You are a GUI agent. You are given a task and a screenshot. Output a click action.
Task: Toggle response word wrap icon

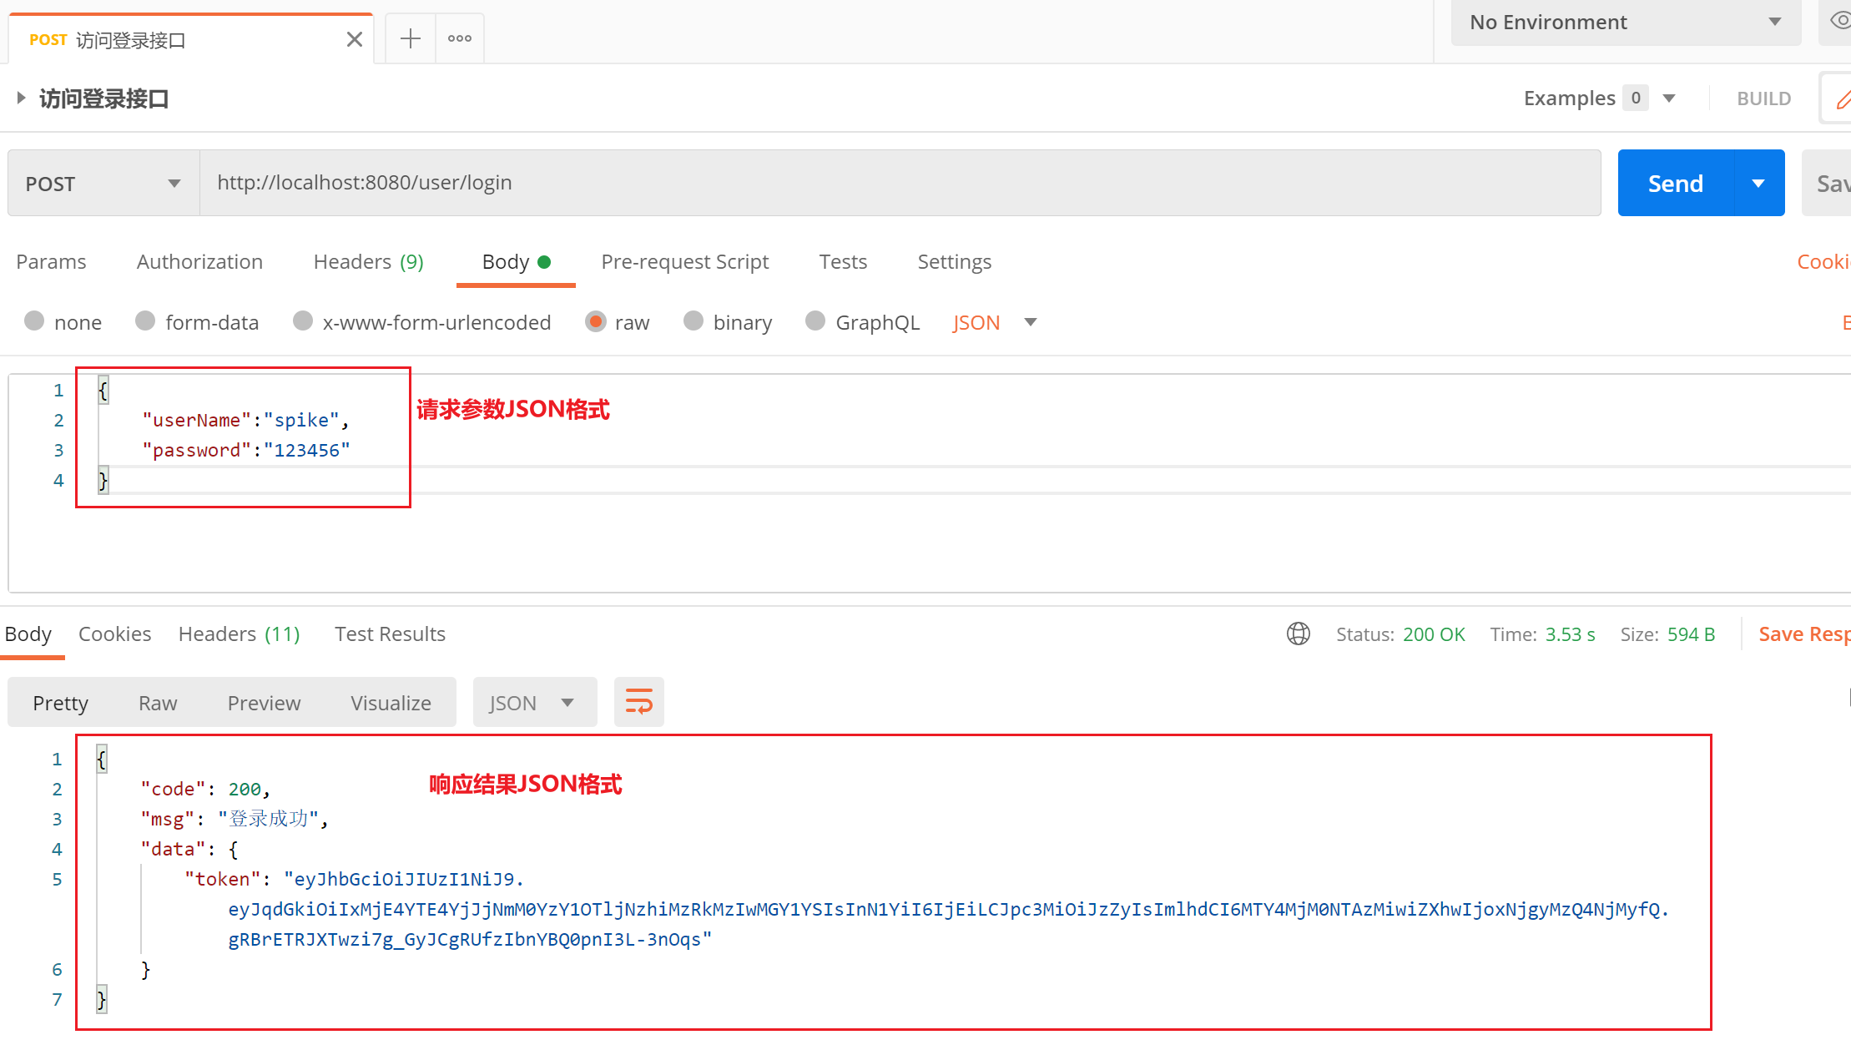coord(639,702)
